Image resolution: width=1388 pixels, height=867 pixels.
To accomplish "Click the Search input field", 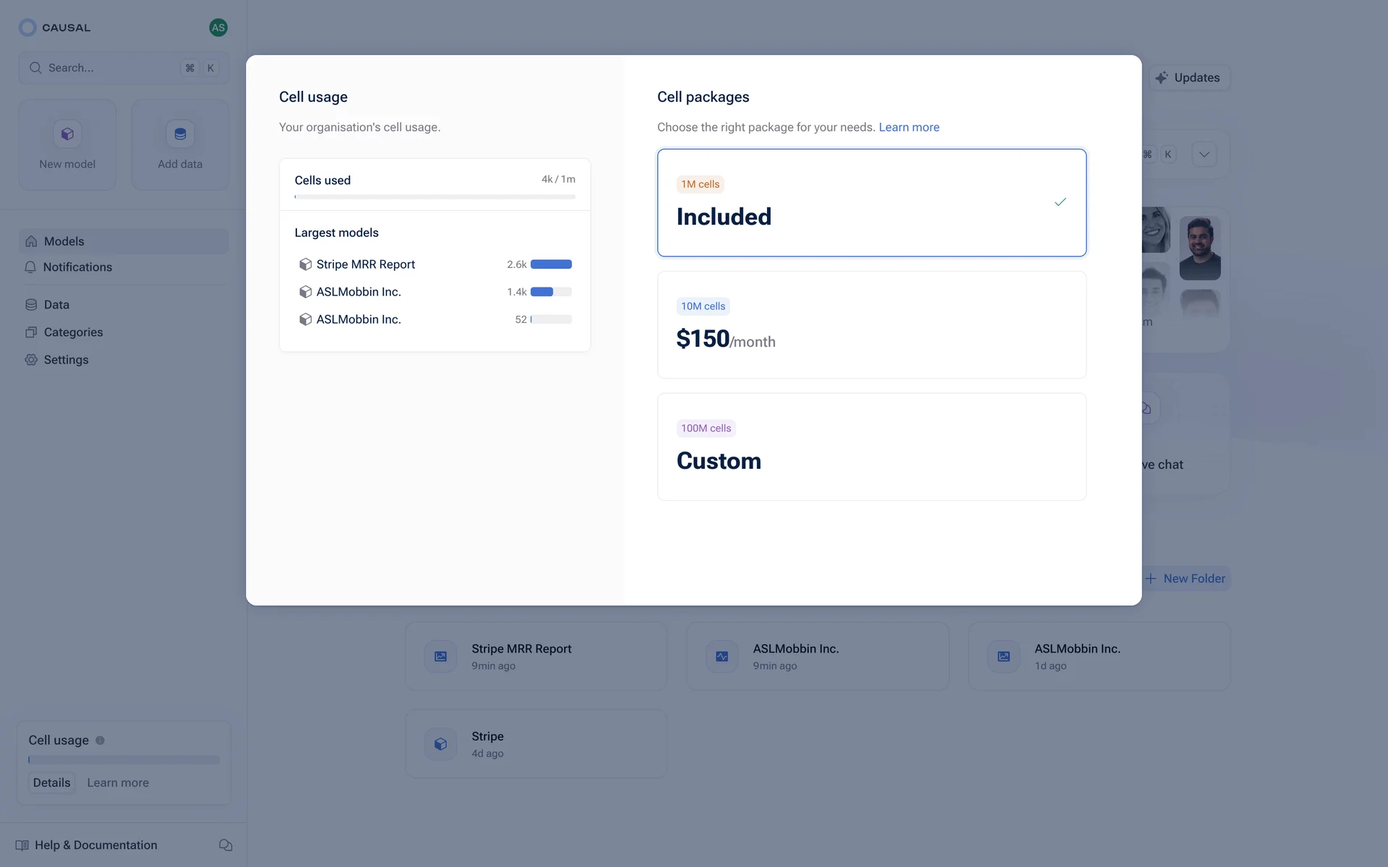I will (108, 68).
